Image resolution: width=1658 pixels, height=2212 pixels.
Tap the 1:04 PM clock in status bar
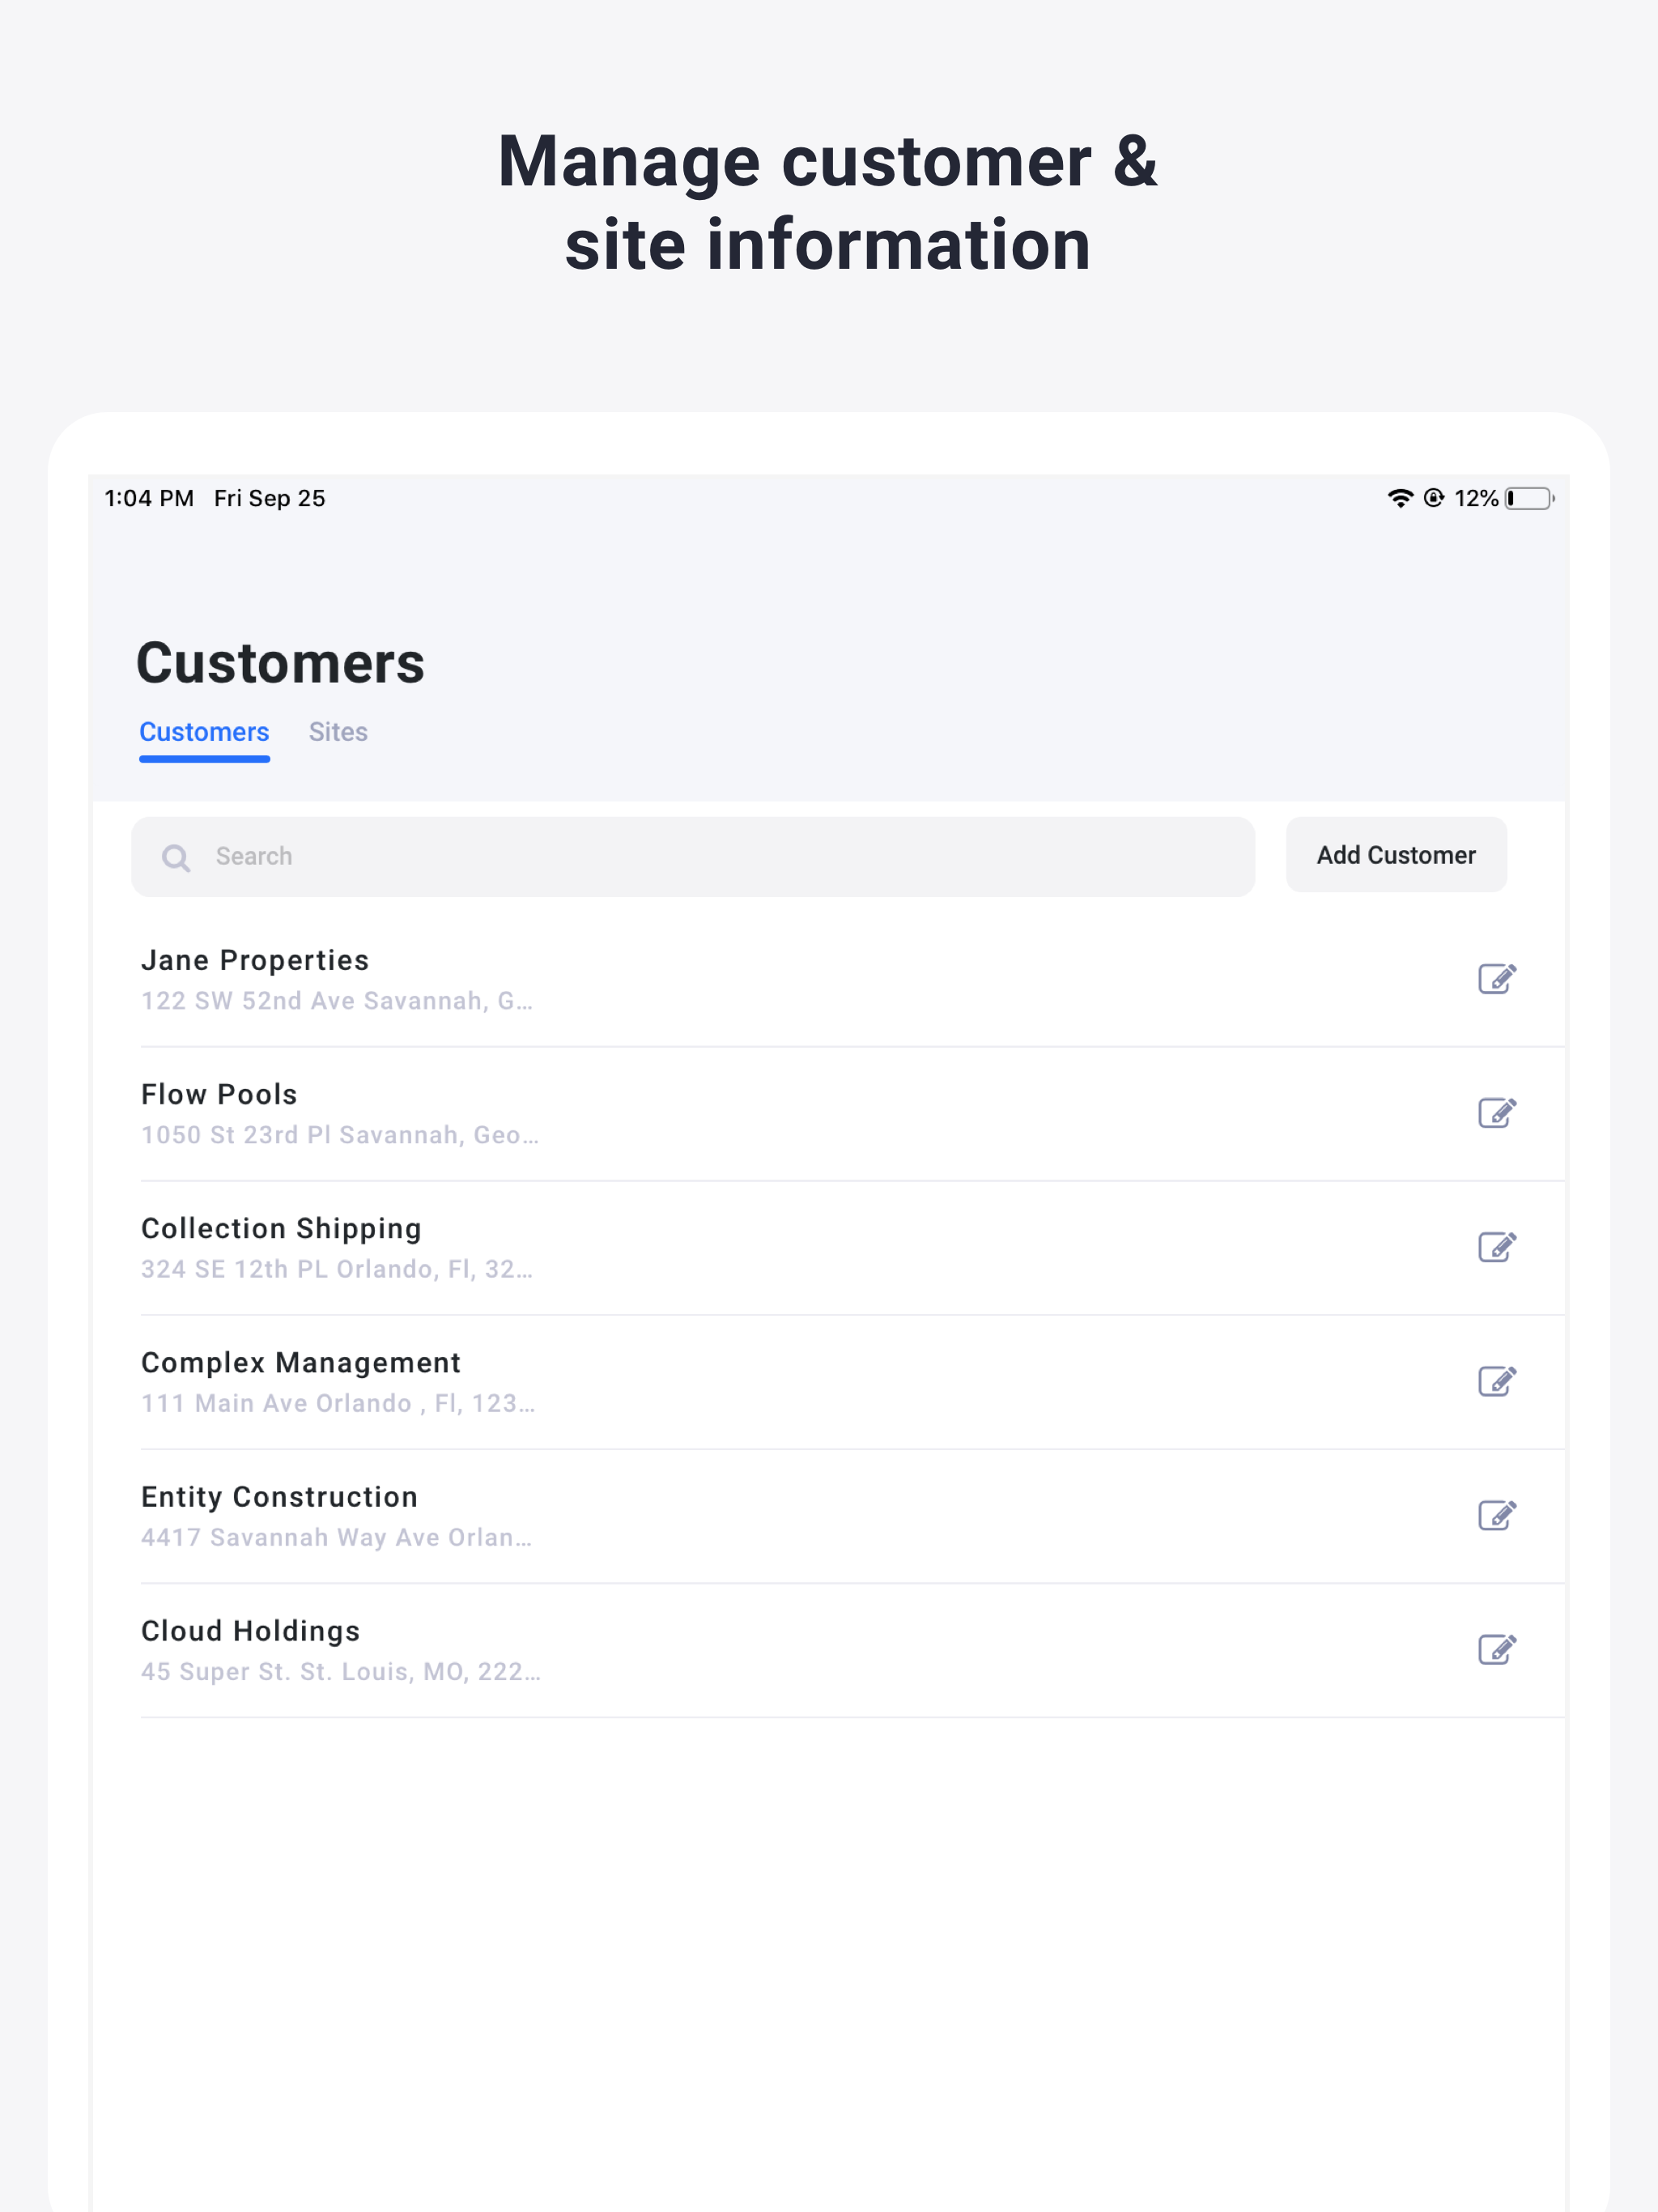[148, 498]
